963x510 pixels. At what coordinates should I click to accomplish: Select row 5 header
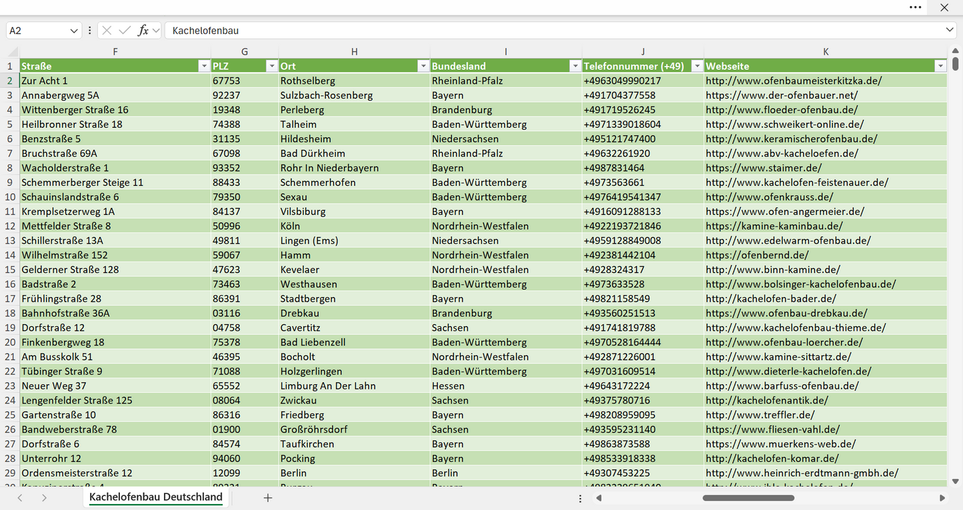click(10, 124)
